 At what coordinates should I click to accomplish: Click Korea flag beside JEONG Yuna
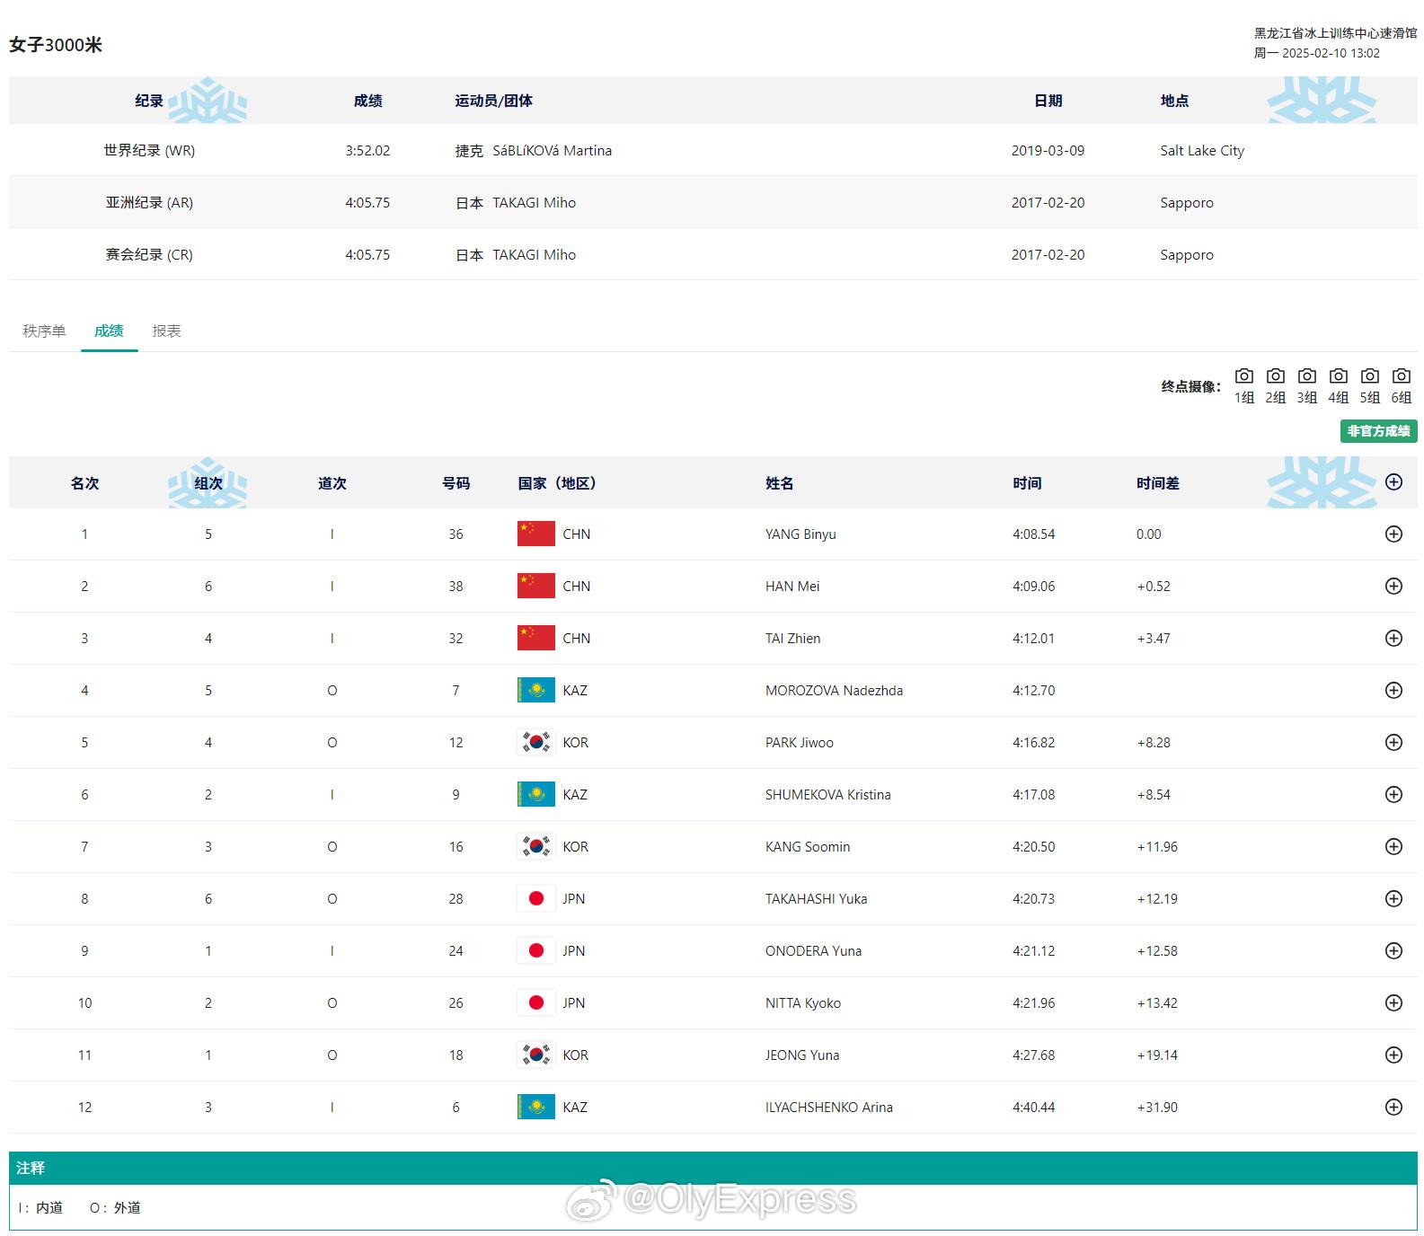tap(536, 1055)
